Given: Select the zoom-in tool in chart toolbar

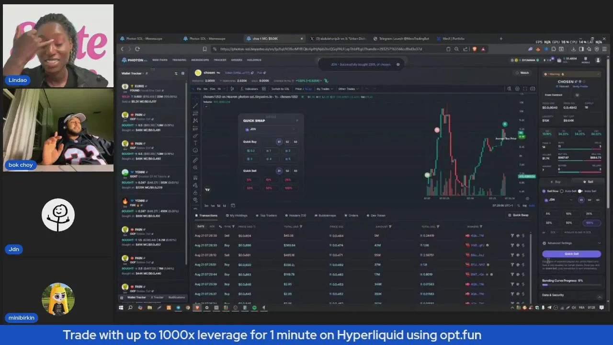Looking at the screenshot, I should tap(195, 168).
